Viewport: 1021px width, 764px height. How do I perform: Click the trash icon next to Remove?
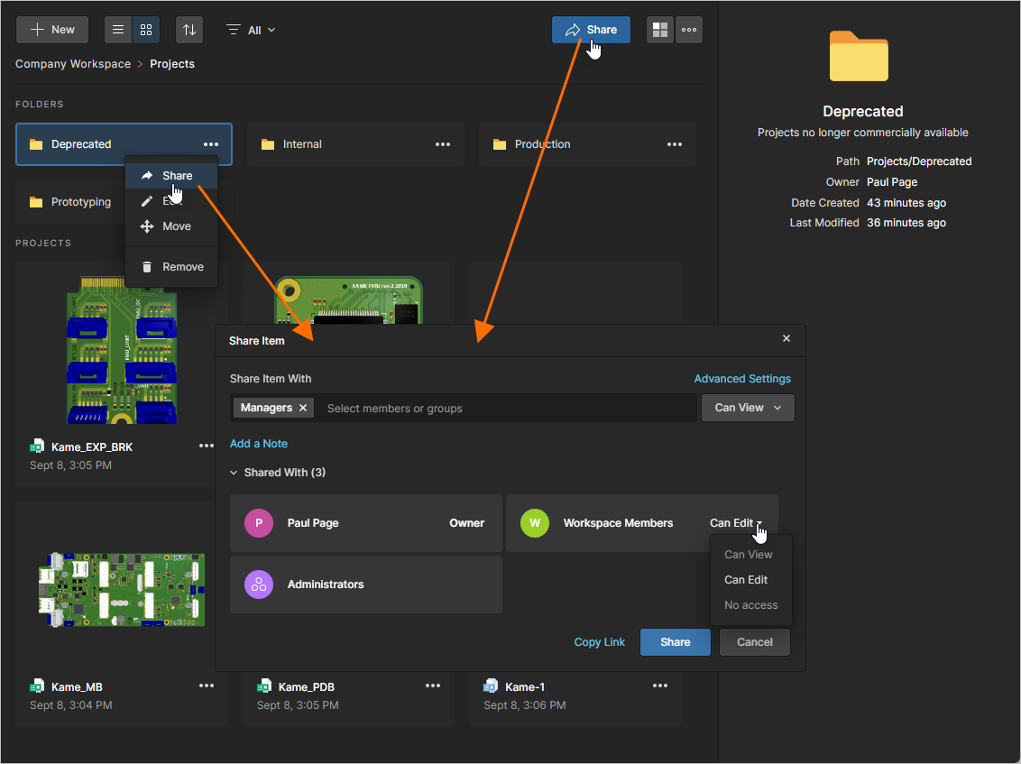pyautogui.click(x=147, y=266)
